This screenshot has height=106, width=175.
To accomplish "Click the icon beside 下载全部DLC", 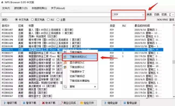I will coord(65,67).
